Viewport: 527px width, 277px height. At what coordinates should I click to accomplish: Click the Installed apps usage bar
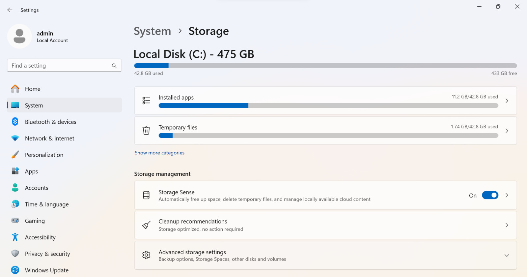(x=328, y=106)
